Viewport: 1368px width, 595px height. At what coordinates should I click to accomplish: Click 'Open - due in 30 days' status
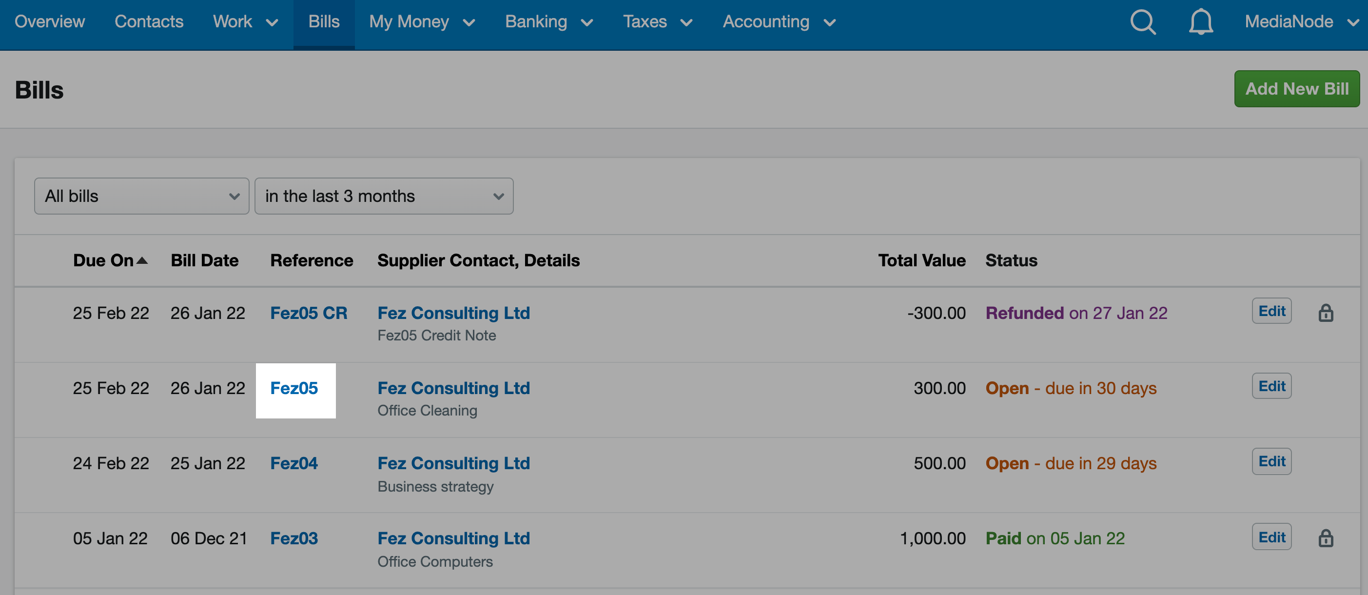1071,388
